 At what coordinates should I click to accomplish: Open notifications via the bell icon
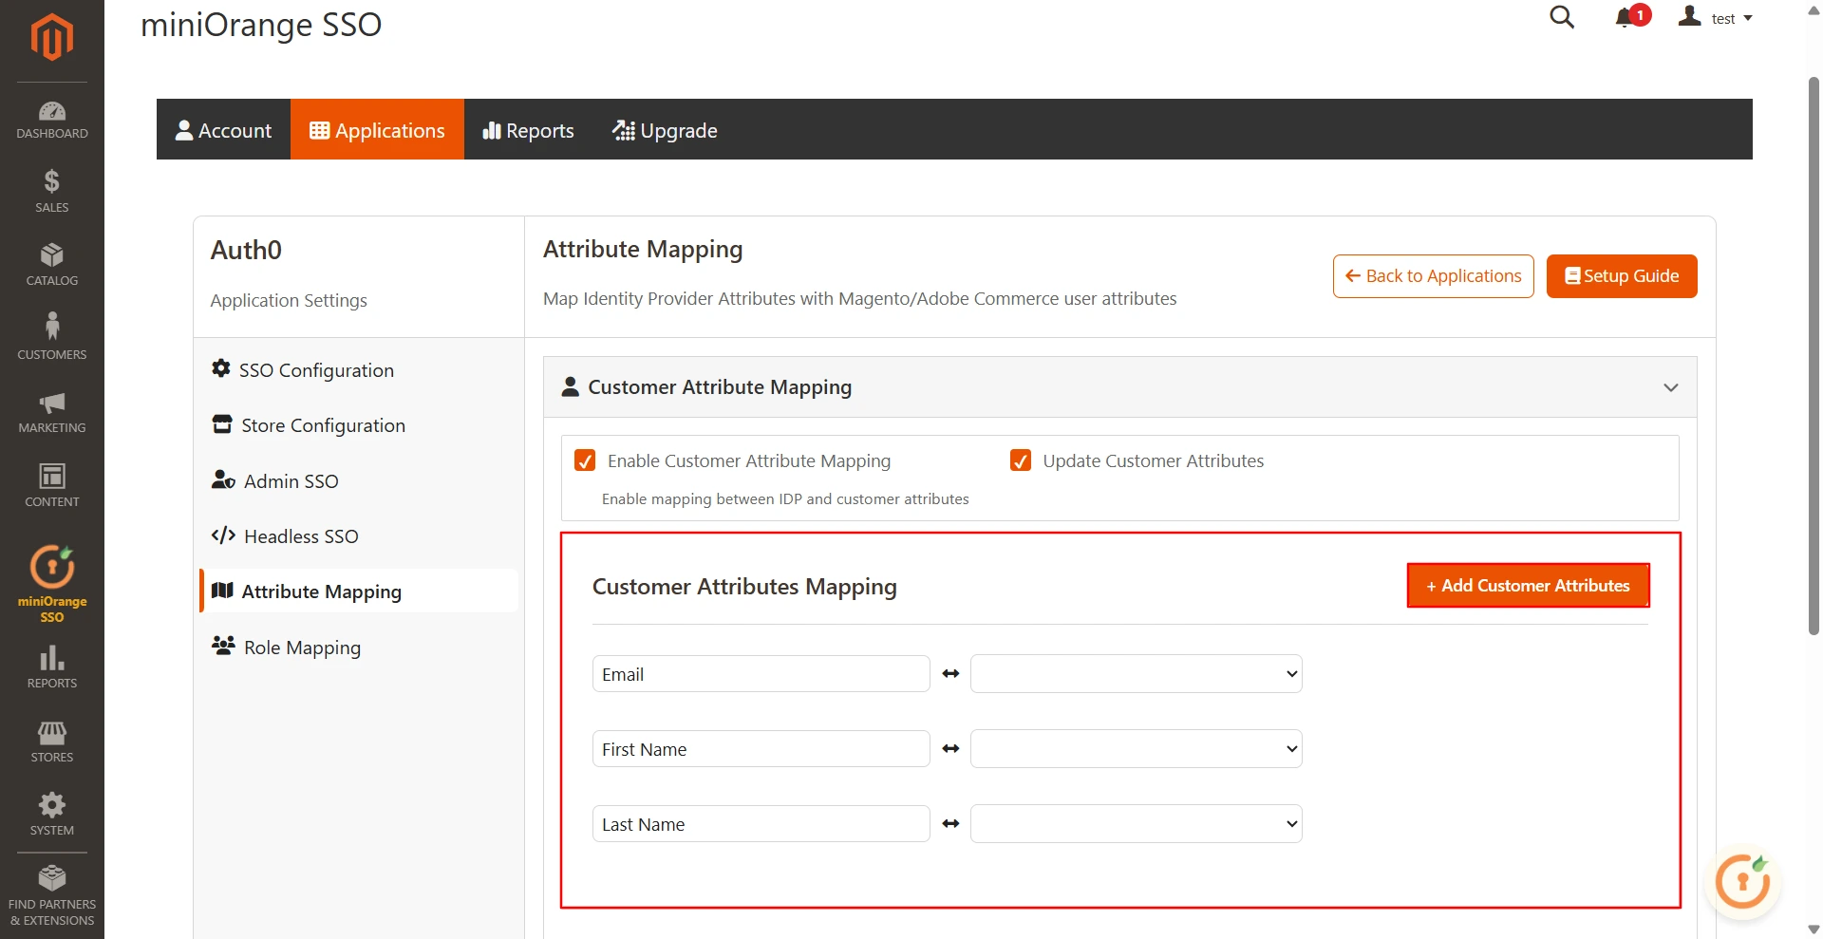click(1626, 17)
